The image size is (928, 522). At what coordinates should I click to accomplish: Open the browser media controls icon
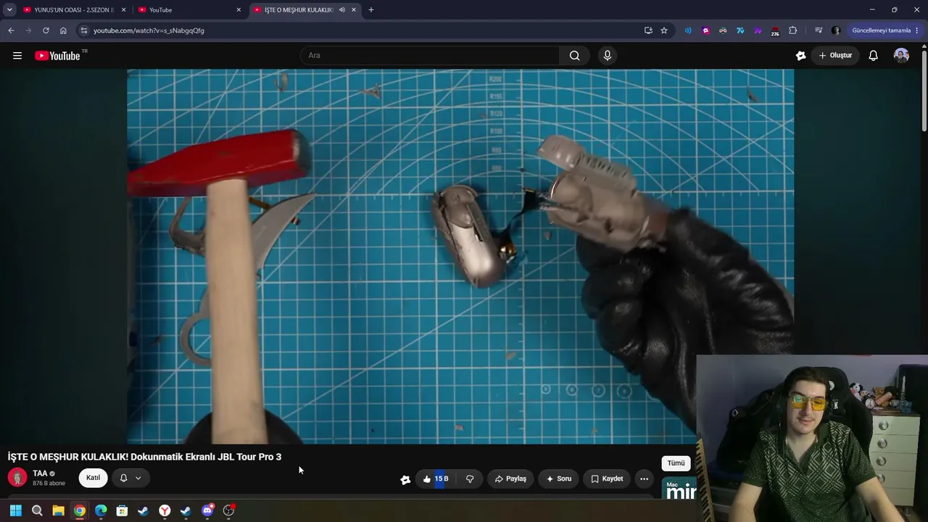coord(819,30)
